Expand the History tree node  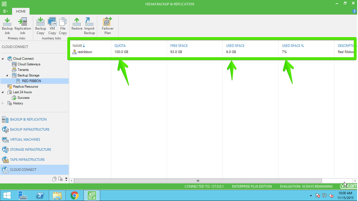[x=3, y=103]
